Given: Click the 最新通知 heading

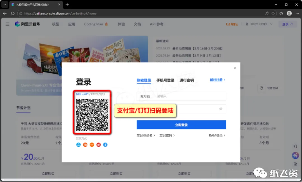Looking at the screenshot, I should 162,41.
